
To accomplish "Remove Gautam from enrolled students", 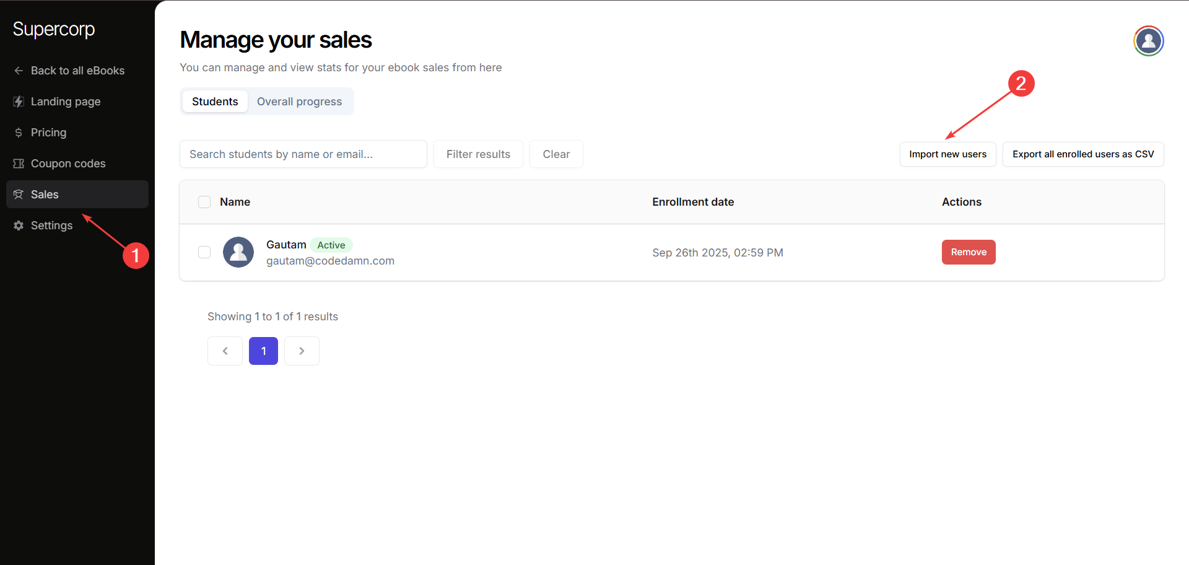I will 969,252.
